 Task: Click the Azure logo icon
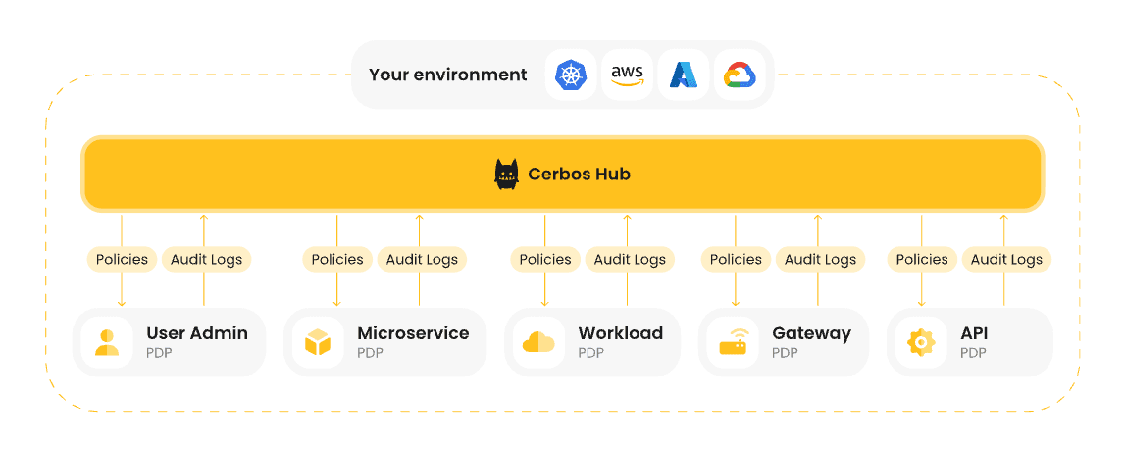pos(684,75)
